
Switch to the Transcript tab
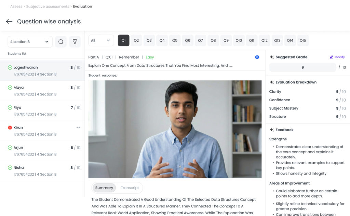pyautogui.click(x=130, y=188)
